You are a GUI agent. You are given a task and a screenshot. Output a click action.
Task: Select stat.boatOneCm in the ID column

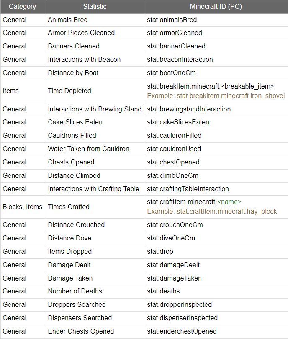171,73
